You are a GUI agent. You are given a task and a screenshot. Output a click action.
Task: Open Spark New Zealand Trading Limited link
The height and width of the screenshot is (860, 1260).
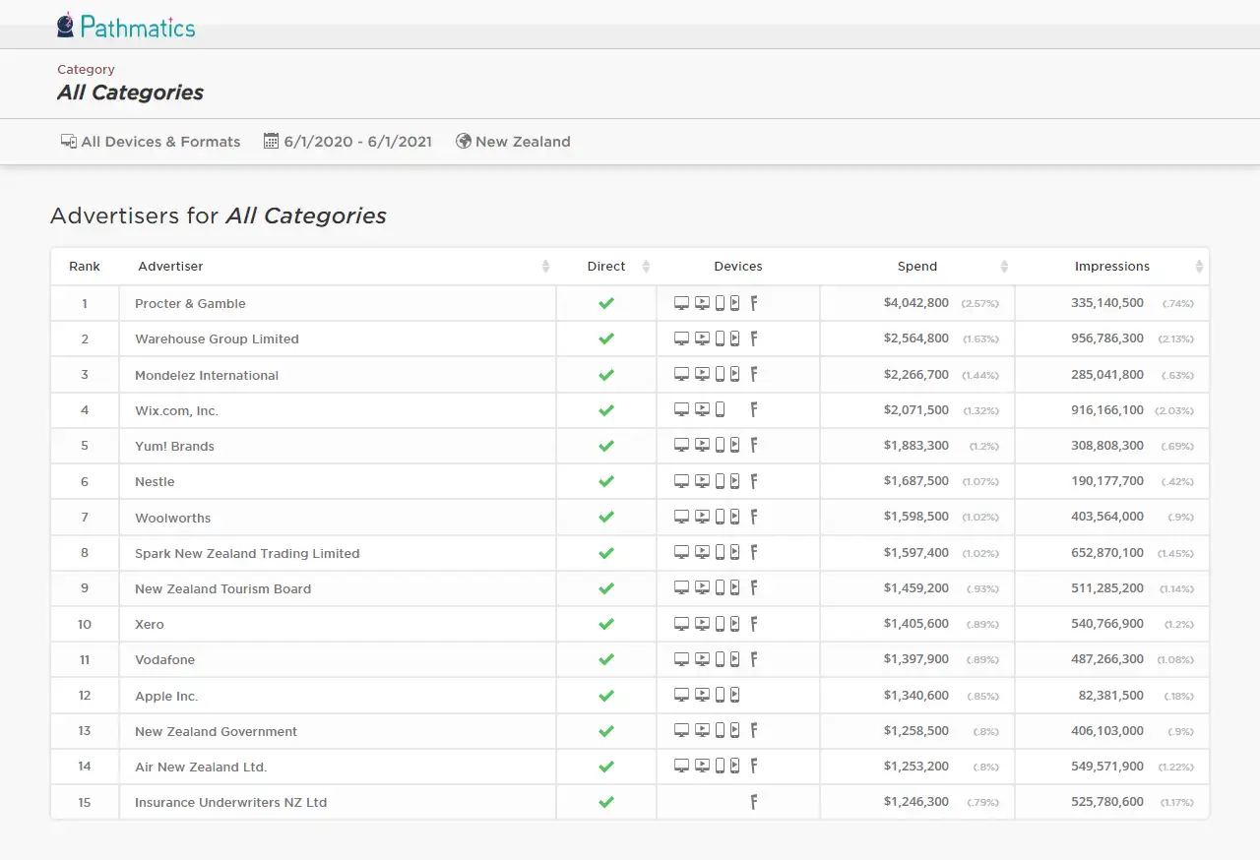[x=247, y=553]
